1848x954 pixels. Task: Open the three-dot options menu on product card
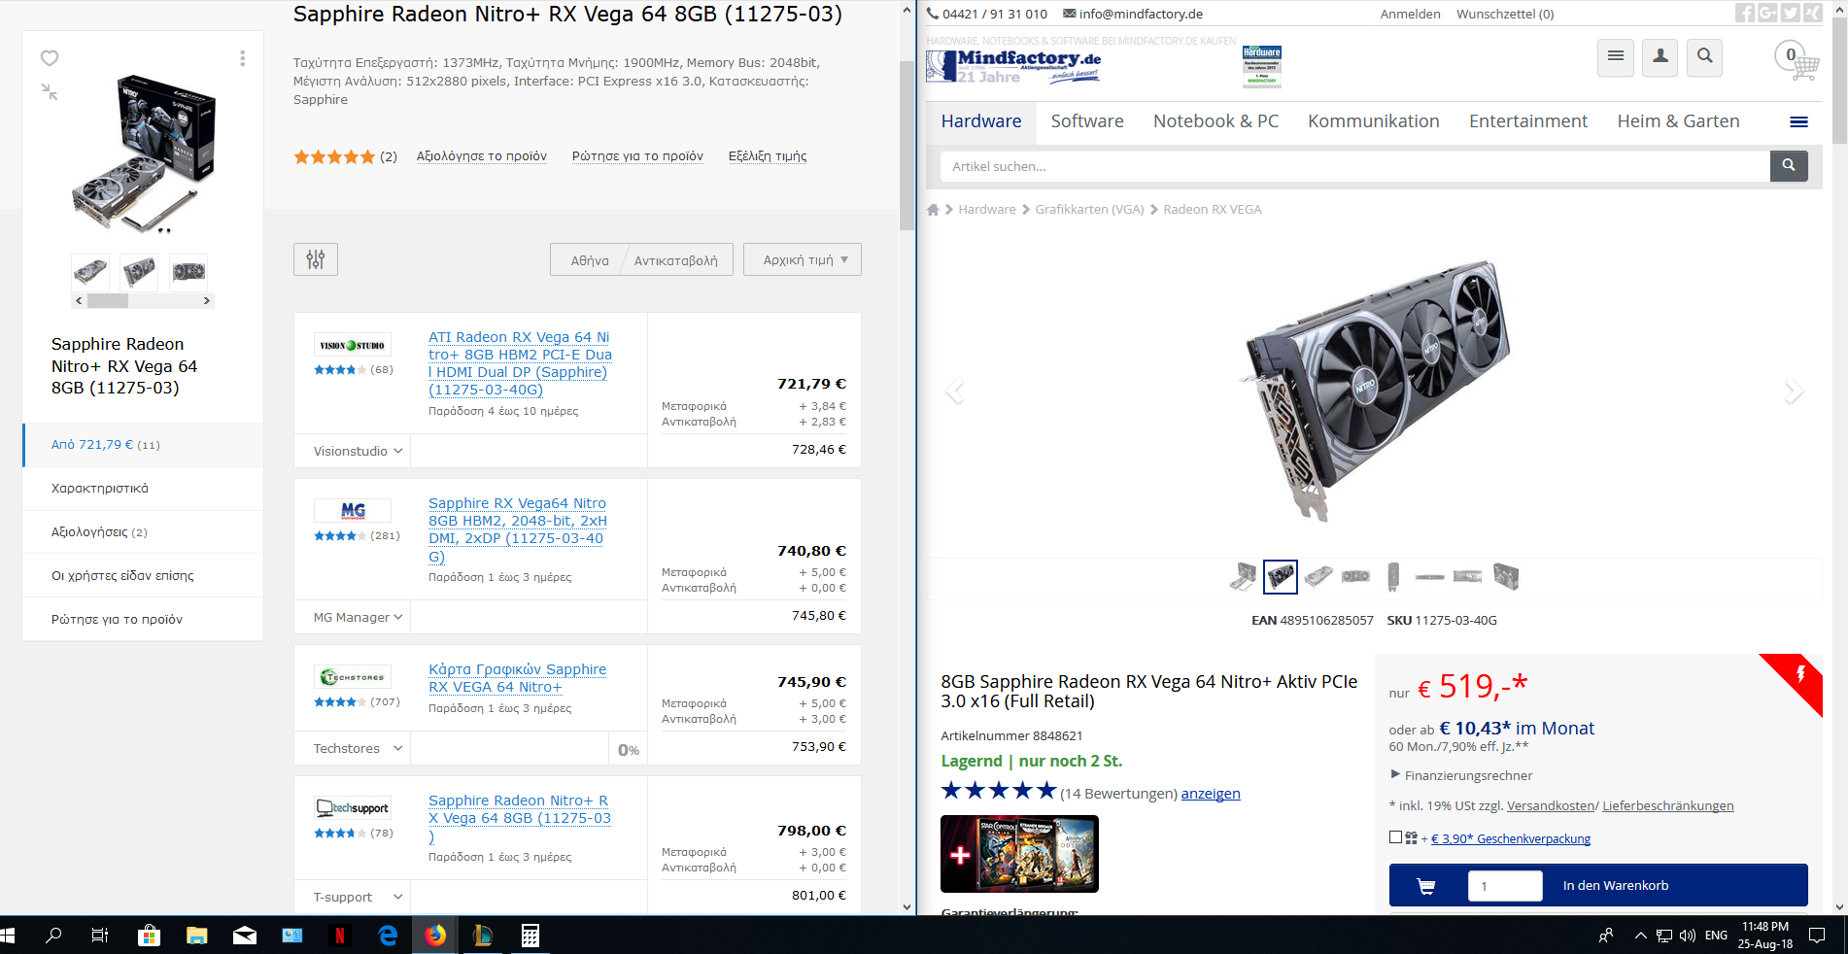point(242,58)
